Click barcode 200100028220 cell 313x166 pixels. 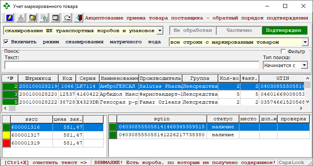tap(38, 94)
